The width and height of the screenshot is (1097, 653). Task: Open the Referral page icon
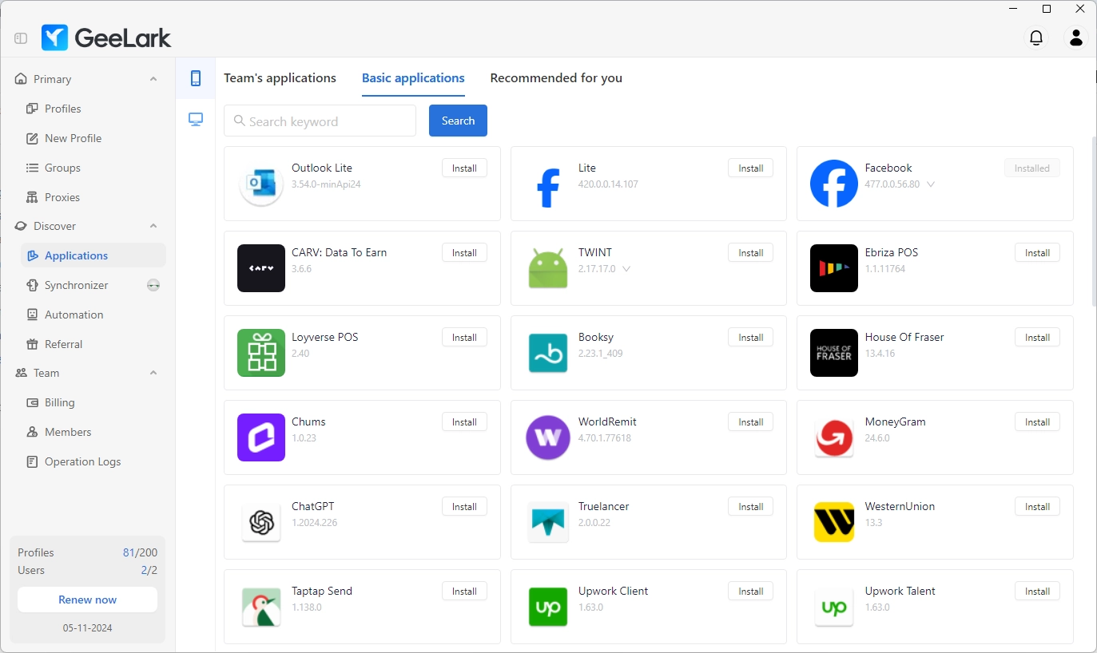[x=32, y=344]
